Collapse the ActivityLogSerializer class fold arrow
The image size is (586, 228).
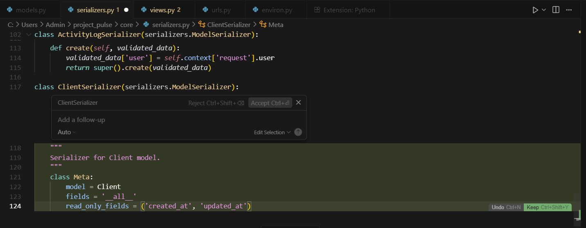tap(28, 35)
